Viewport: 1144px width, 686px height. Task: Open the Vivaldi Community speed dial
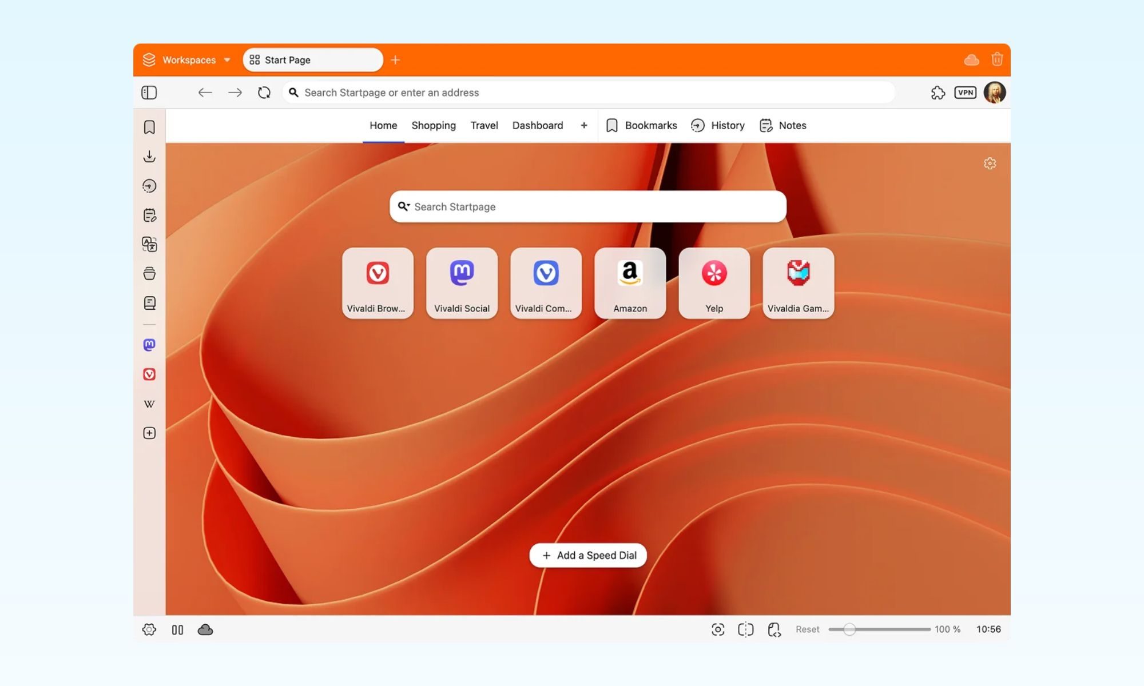546,283
